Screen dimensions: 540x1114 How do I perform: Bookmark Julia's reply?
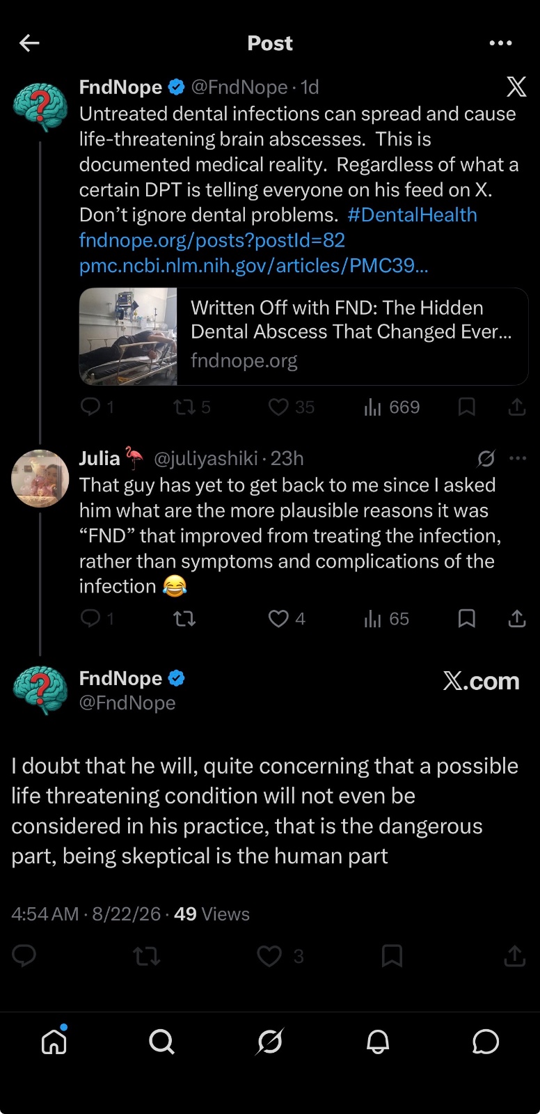(x=467, y=618)
